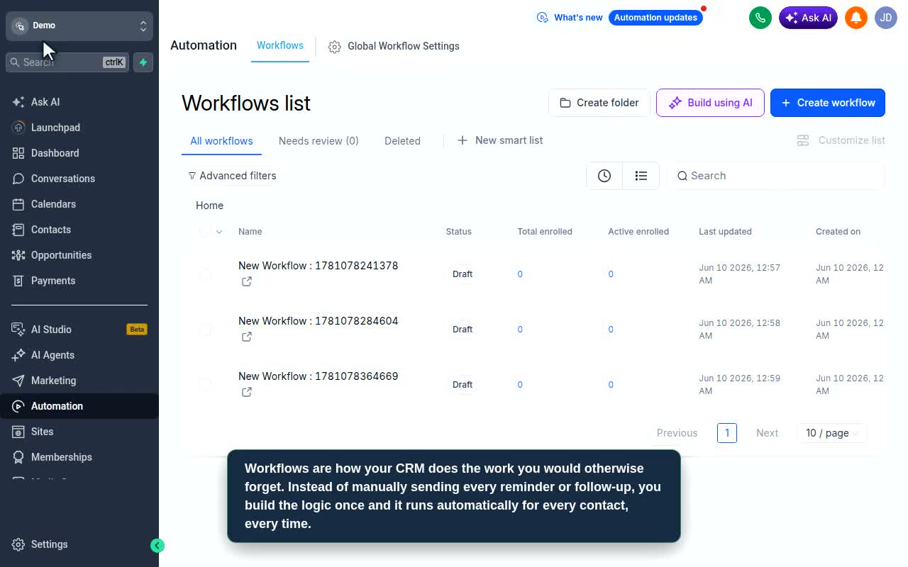Go to Next page

[767, 433]
